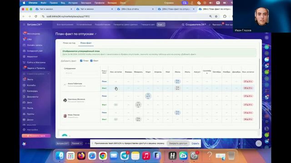Click Светлана's Февраль fact vacation chip
The width and height of the screenshot is (291, 163).
point(138,105)
